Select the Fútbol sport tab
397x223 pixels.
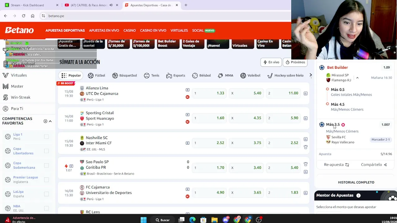coord(96,75)
